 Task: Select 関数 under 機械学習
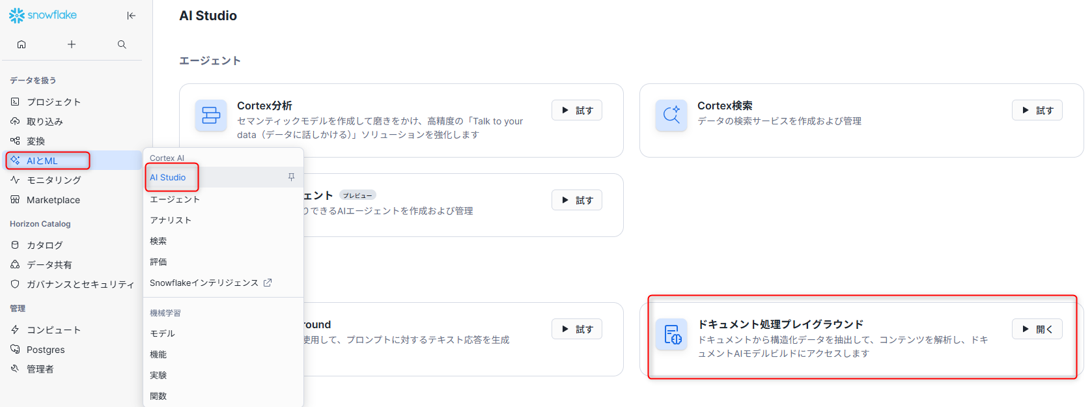[x=223, y=396]
